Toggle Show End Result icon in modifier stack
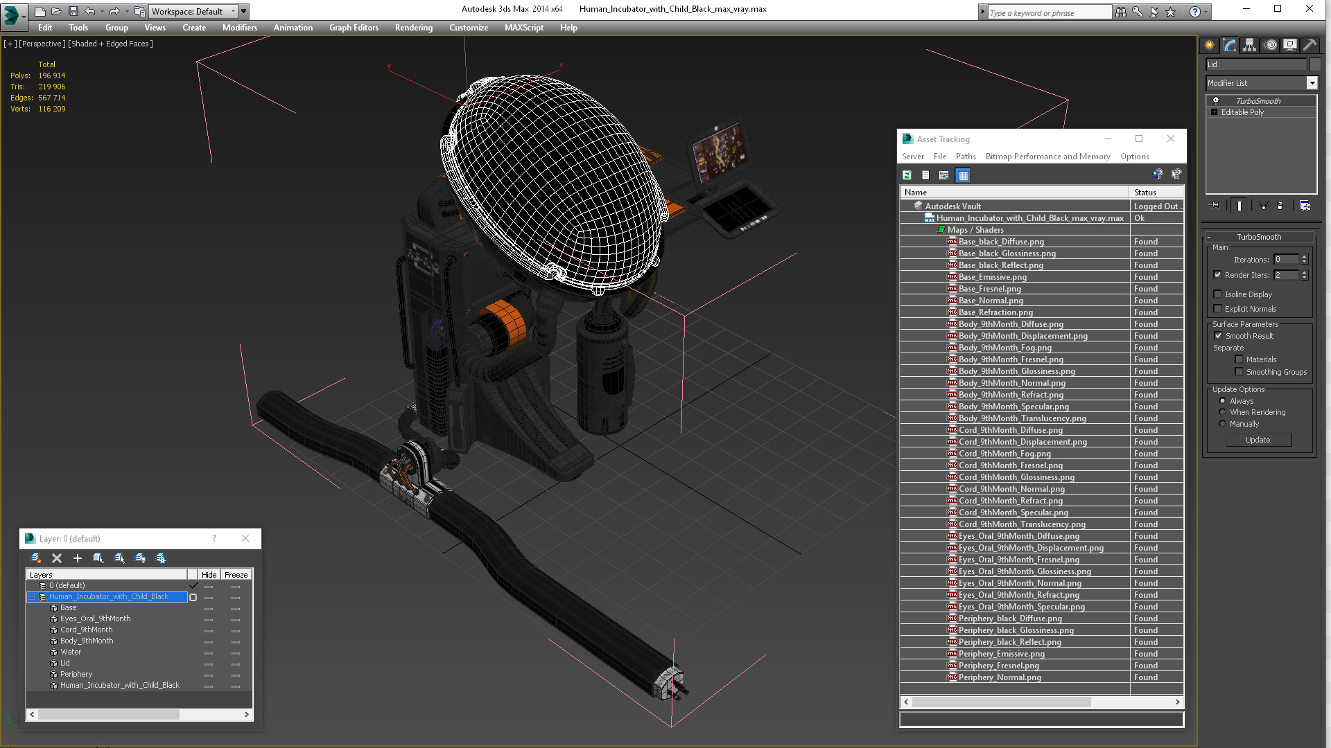The width and height of the screenshot is (1331, 748). pos(1239,206)
